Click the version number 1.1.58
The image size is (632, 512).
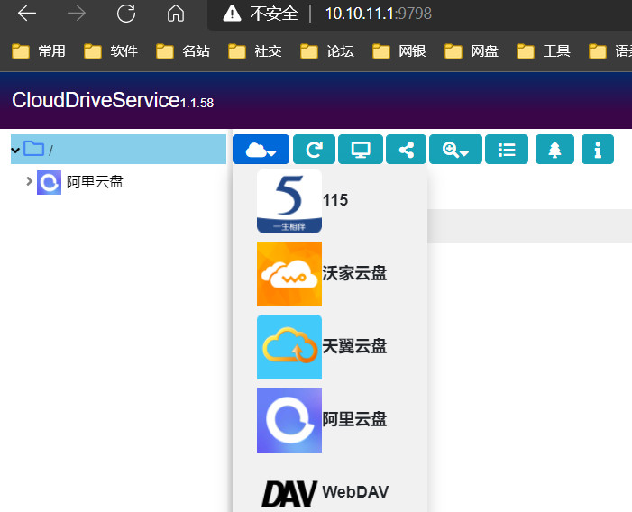tap(197, 103)
